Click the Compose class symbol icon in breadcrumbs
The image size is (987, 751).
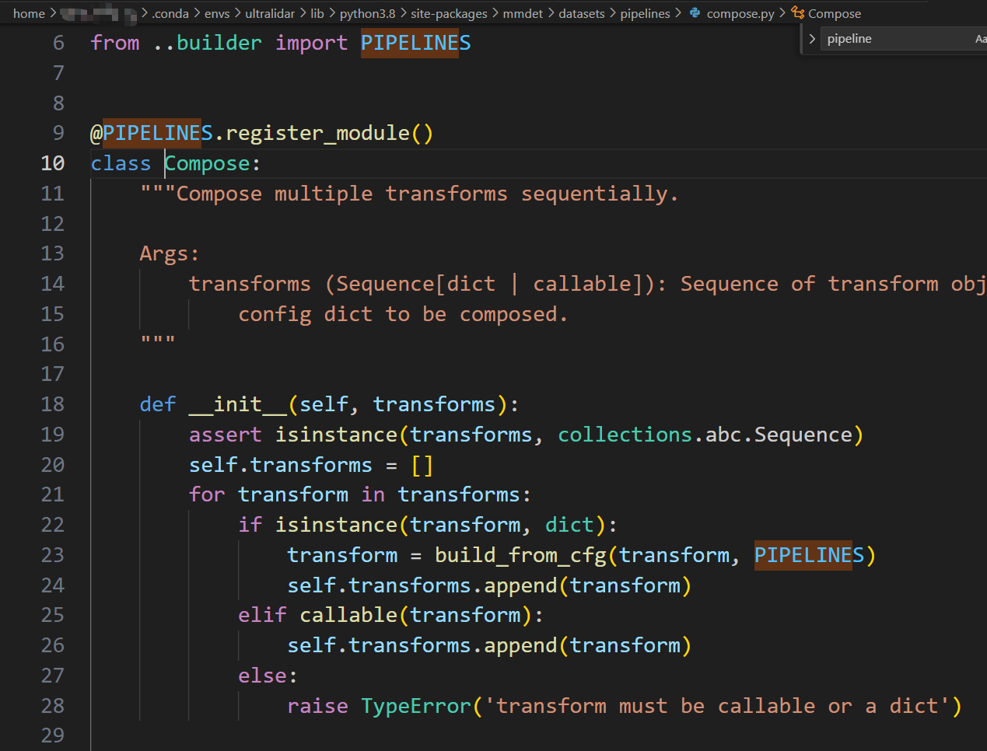pos(797,13)
